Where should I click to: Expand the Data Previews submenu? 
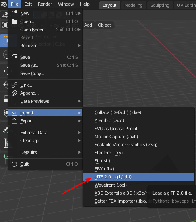[x=45, y=101]
